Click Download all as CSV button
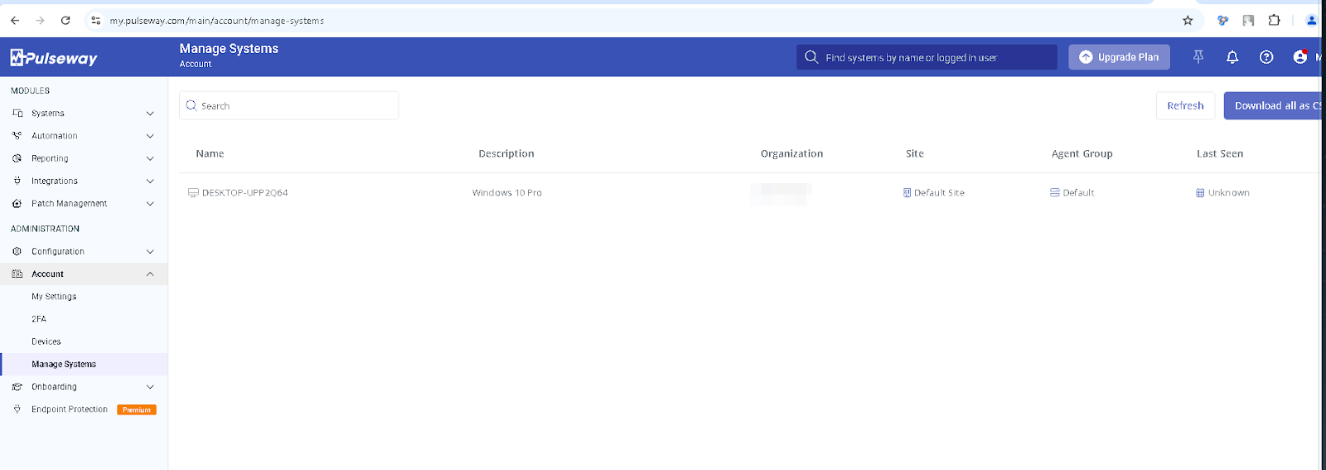 click(x=1274, y=105)
